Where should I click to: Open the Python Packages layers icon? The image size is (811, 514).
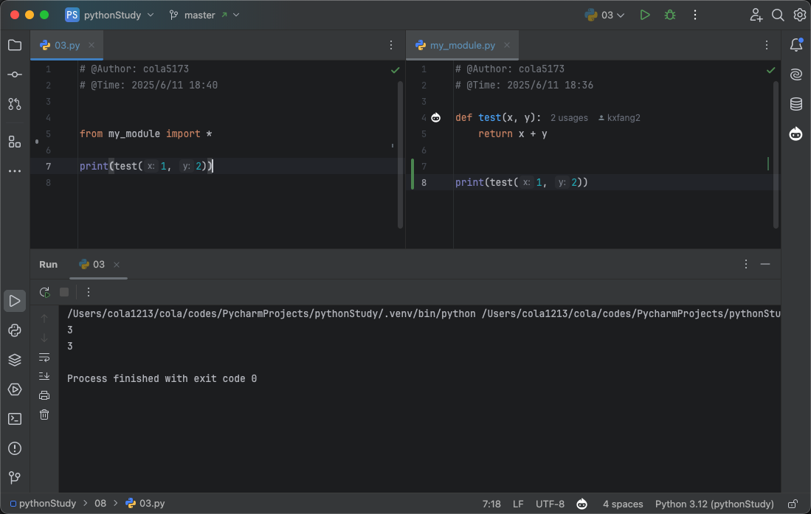[15, 360]
